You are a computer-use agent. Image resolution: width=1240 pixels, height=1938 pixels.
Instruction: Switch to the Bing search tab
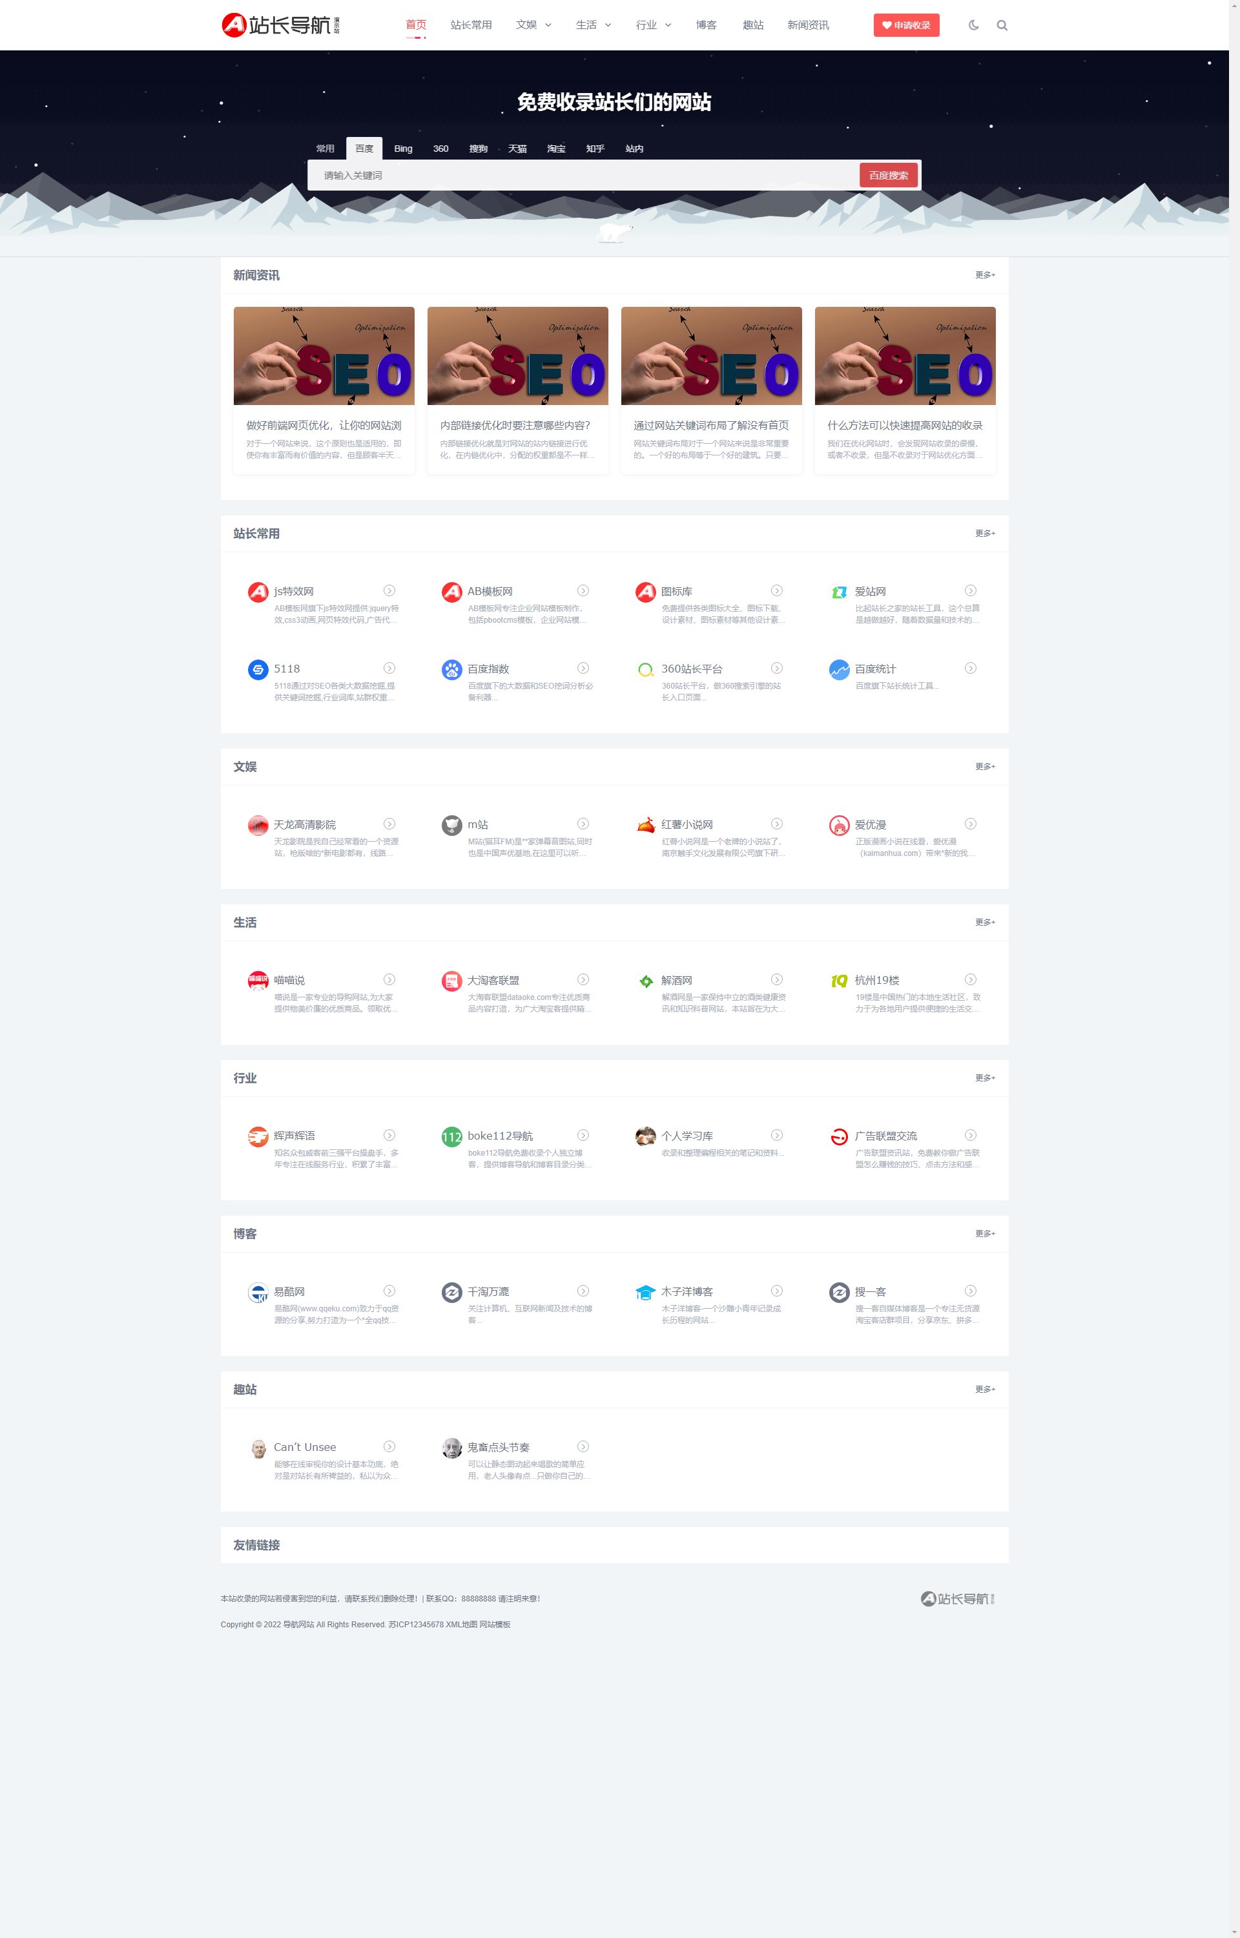[404, 148]
